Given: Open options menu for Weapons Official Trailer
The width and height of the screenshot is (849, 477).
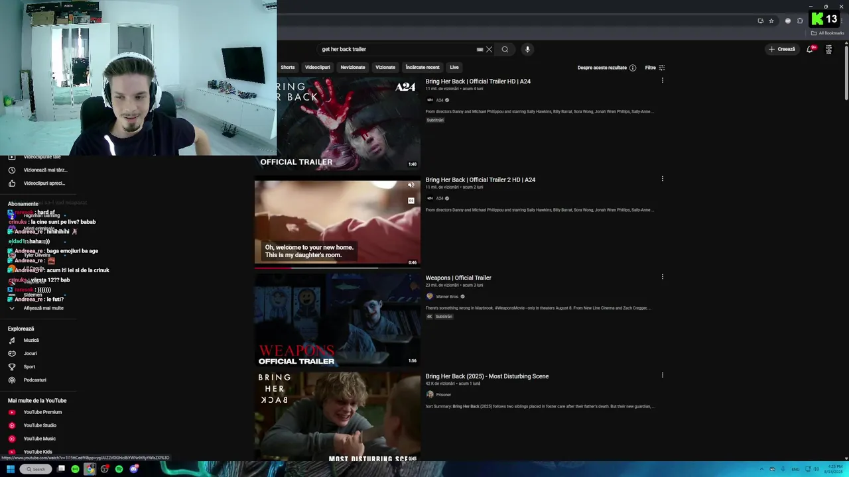Looking at the screenshot, I should (662, 276).
